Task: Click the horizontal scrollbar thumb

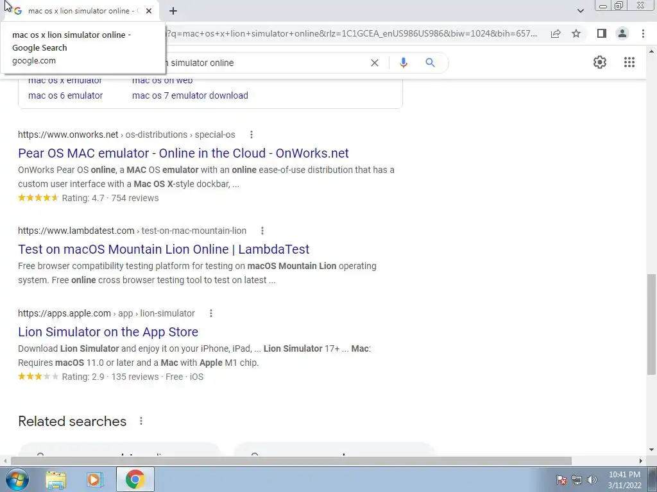Action: click(291, 461)
